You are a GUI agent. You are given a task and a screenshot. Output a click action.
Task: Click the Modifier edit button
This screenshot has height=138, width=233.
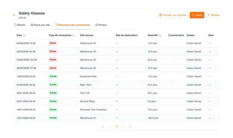pyautogui.click(x=214, y=15)
